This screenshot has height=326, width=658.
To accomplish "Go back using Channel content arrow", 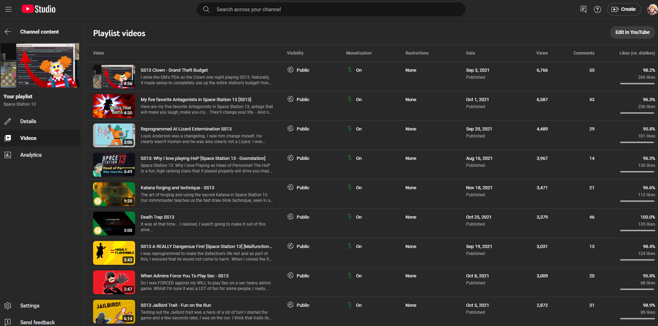I will [x=8, y=32].
